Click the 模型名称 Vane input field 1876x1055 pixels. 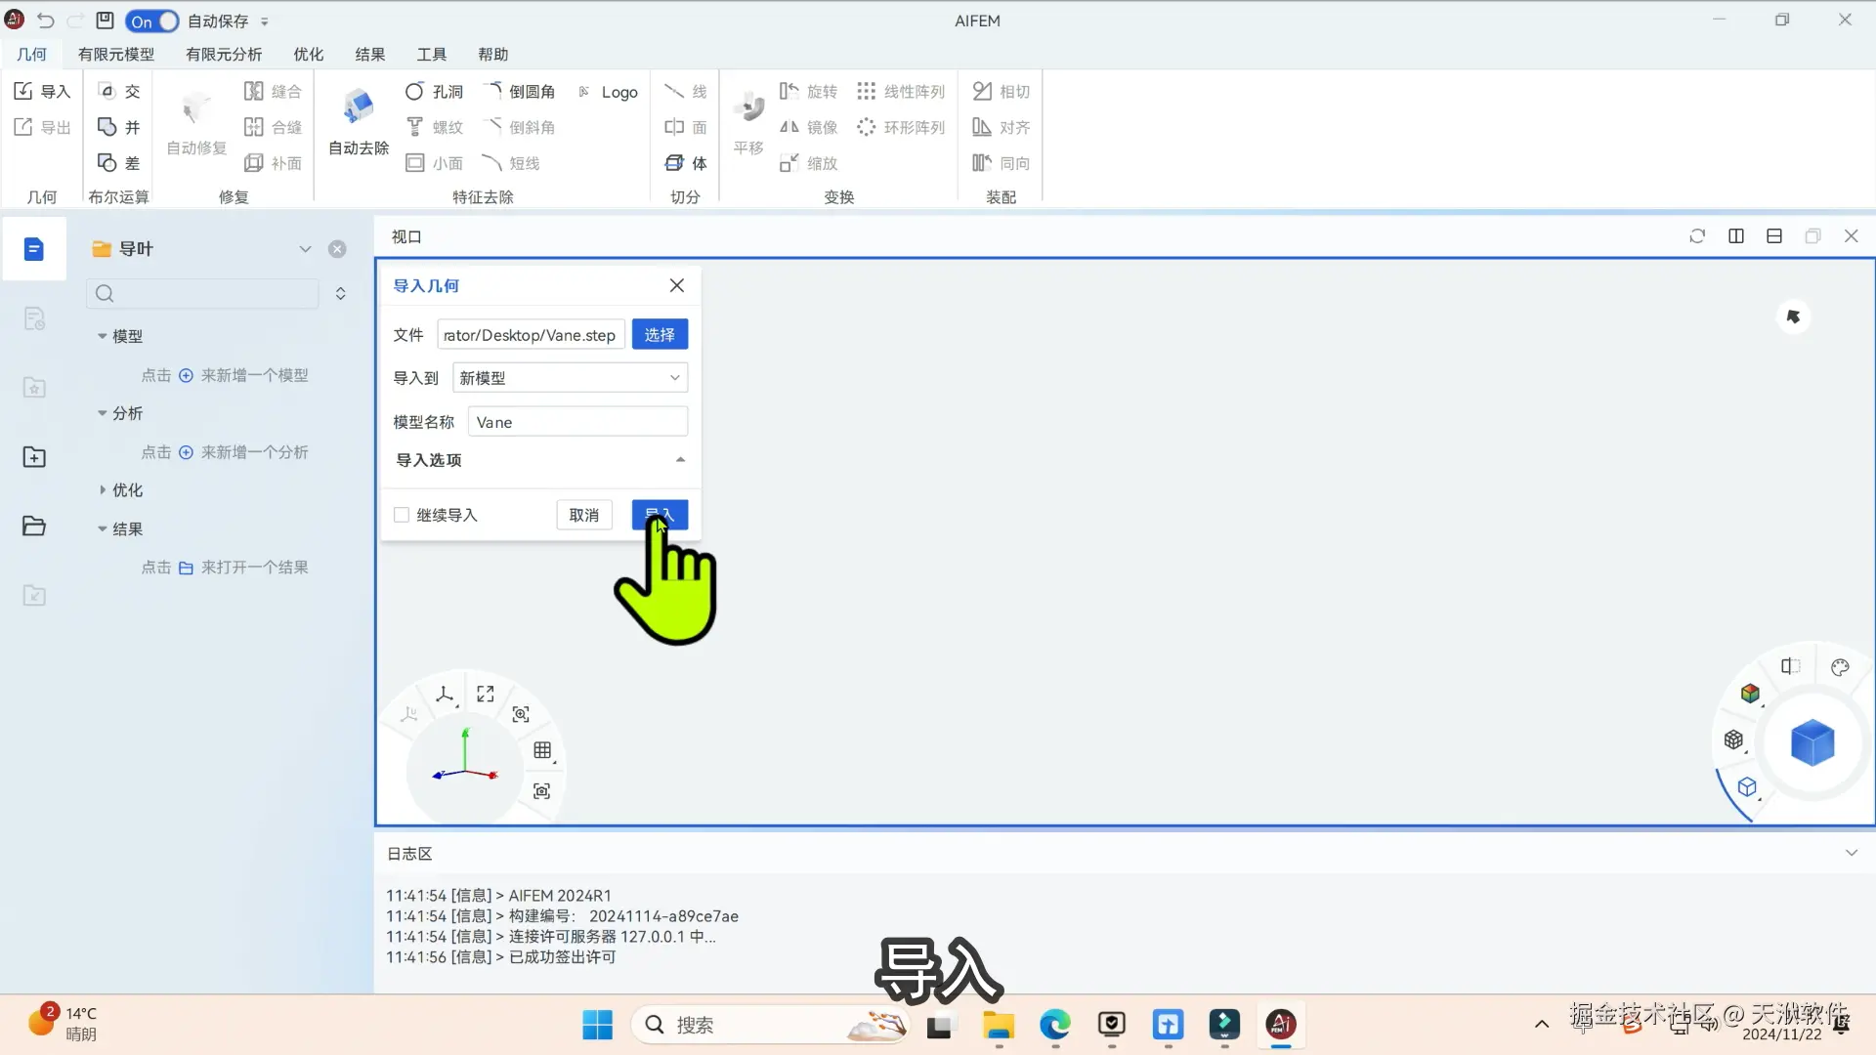[577, 422]
